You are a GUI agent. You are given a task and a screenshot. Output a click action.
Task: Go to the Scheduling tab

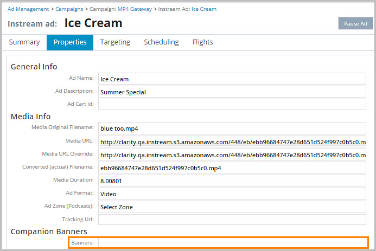[161, 42]
